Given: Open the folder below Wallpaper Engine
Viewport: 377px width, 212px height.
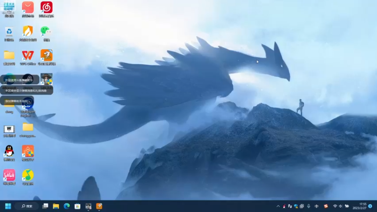Looking at the screenshot, I should pyautogui.click(x=28, y=127).
